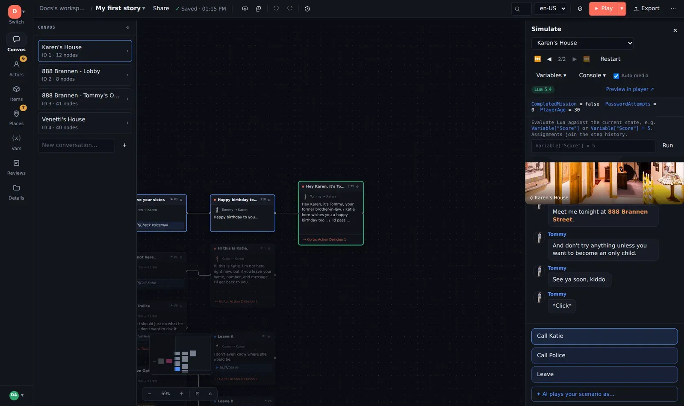
Task: Click the undo arrow in the top toolbar
Action: [276, 9]
